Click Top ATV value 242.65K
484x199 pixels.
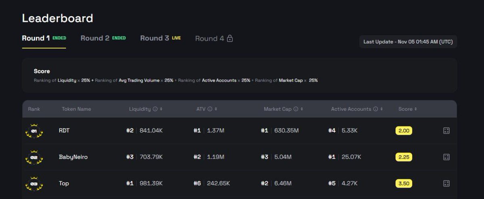click(218, 183)
